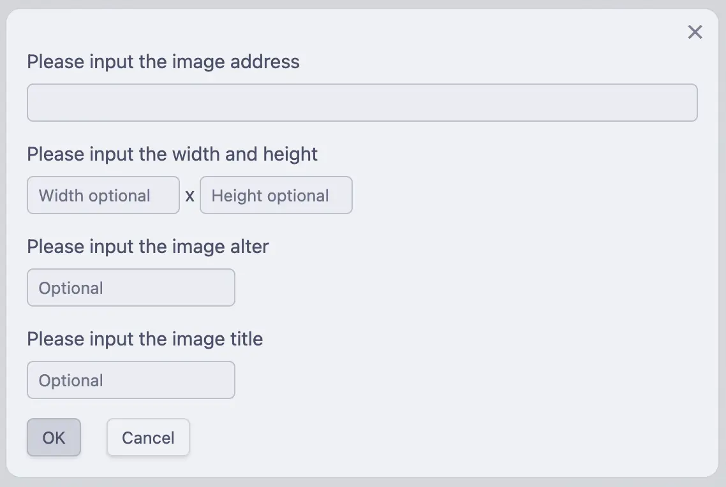This screenshot has height=487, width=726.
Task: Confirm with the OK button
Action: [x=54, y=437]
